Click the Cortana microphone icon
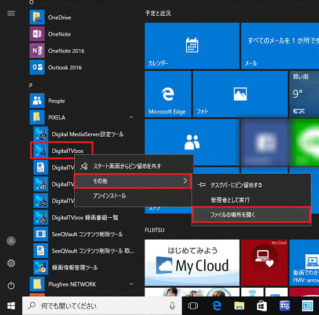The image size is (319, 315). [x=172, y=306]
